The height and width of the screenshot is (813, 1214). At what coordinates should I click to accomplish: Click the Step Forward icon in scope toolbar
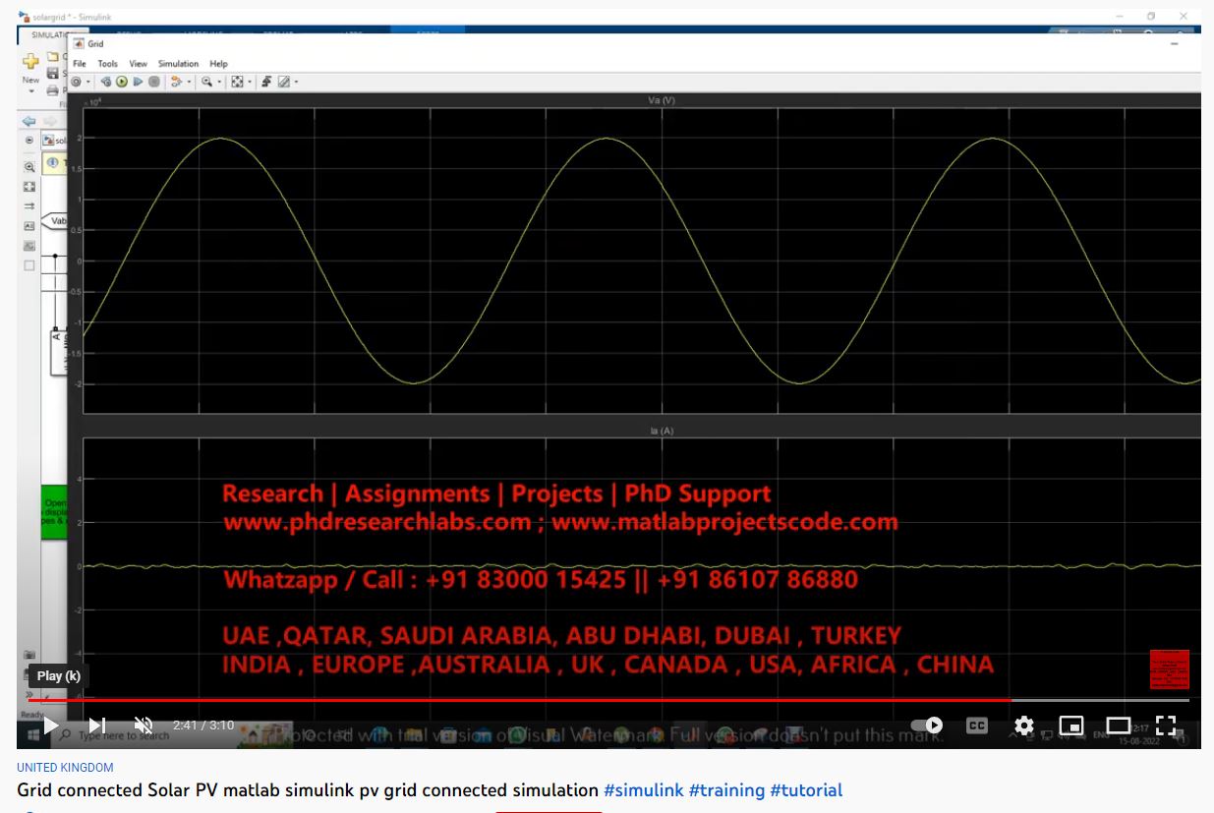click(138, 82)
